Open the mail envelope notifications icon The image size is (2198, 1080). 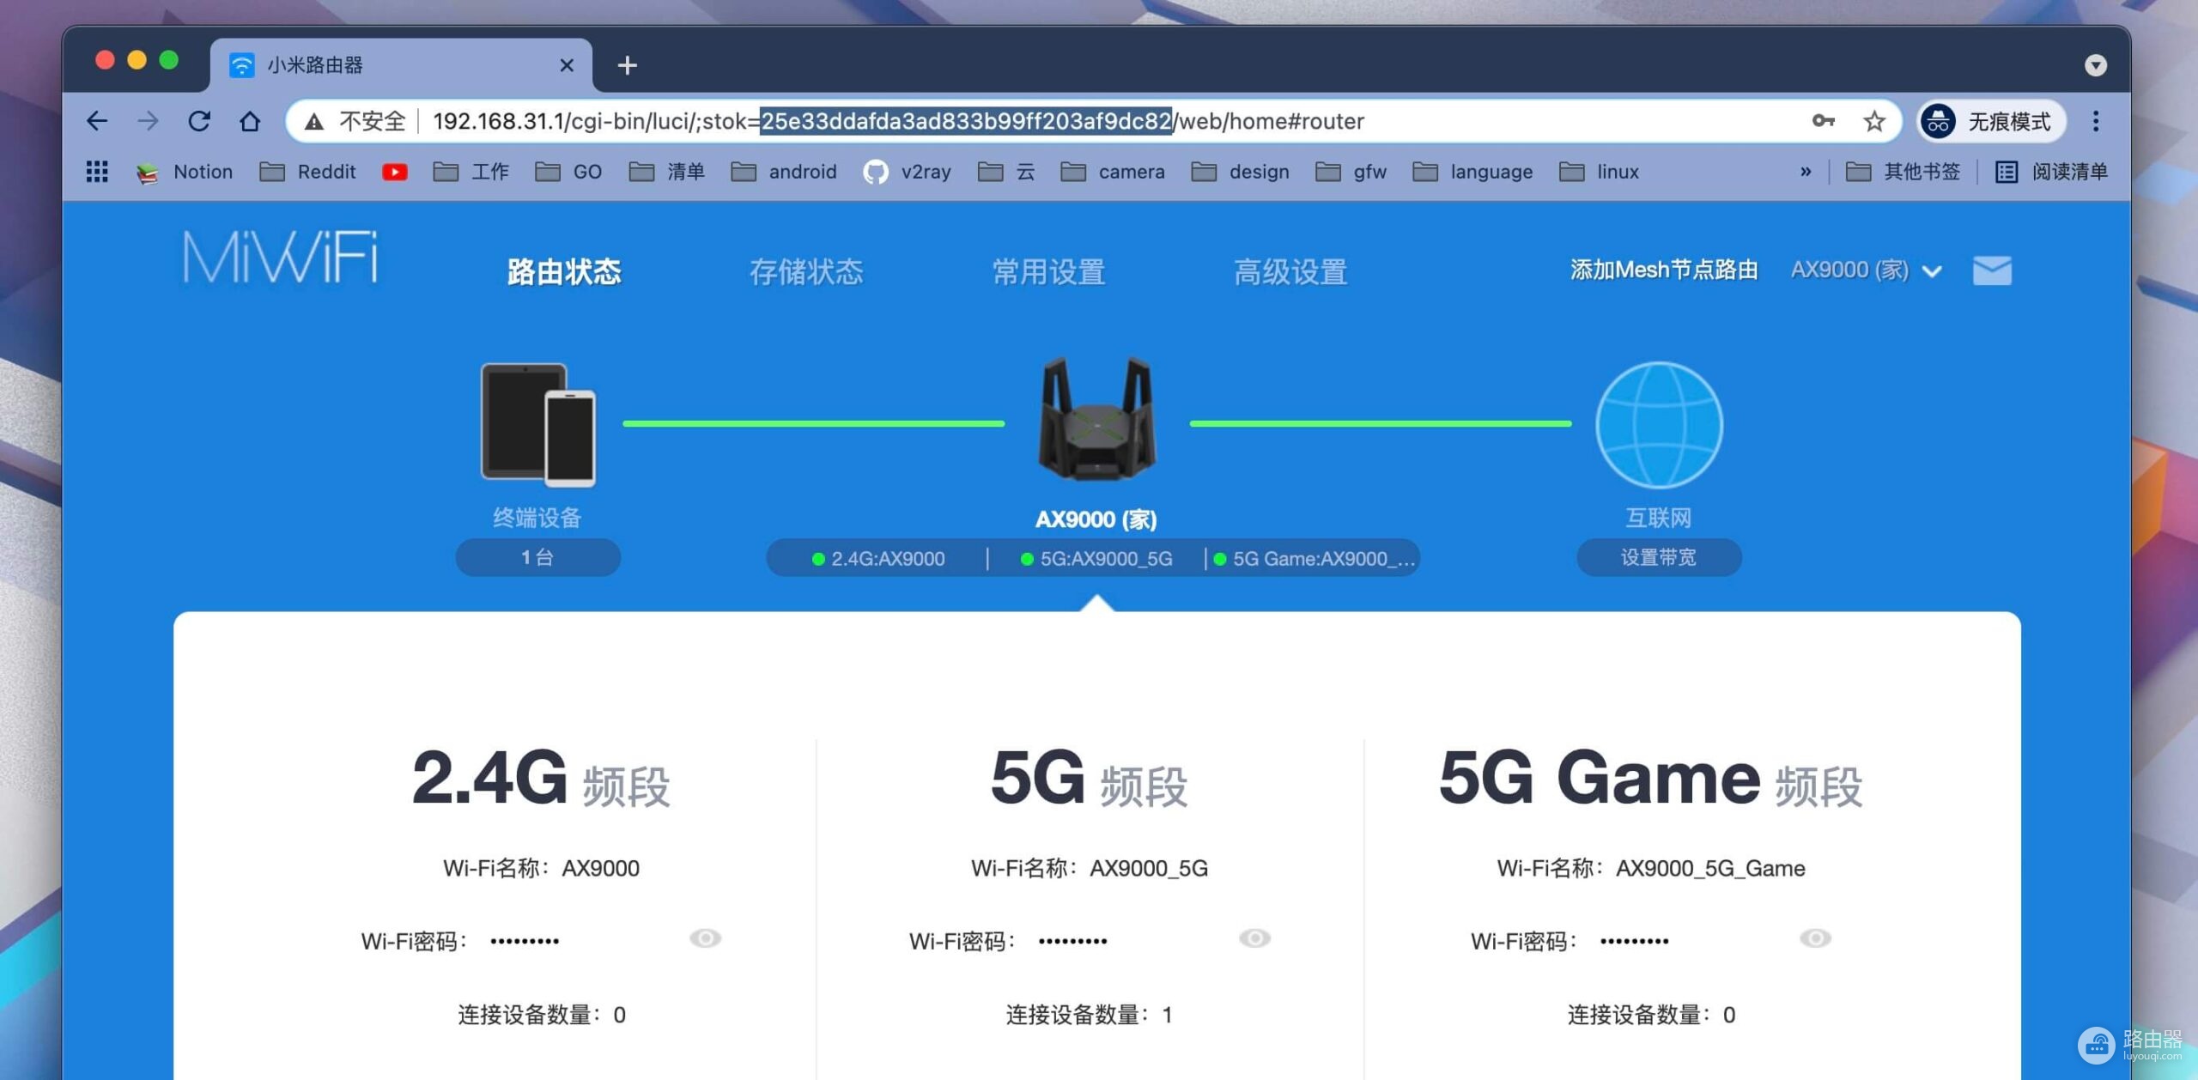pyautogui.click(x=1992, y=270)
